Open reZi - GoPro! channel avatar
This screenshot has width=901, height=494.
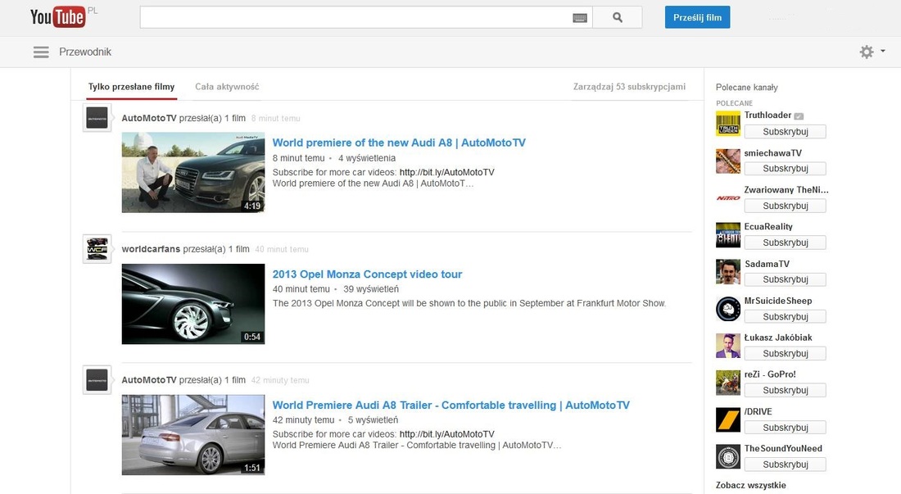pyautogui.click(x=728, y=383)
